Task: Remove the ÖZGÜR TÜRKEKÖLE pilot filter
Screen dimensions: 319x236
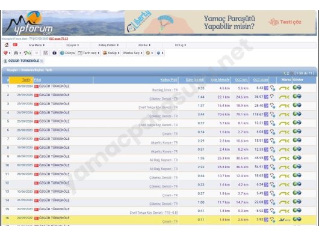Action: tap(42, 61)
